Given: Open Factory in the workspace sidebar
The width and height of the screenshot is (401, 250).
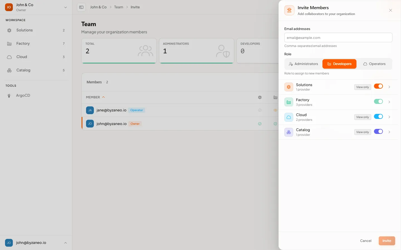Looking at the screenshot, I should (x=36, y=44).
